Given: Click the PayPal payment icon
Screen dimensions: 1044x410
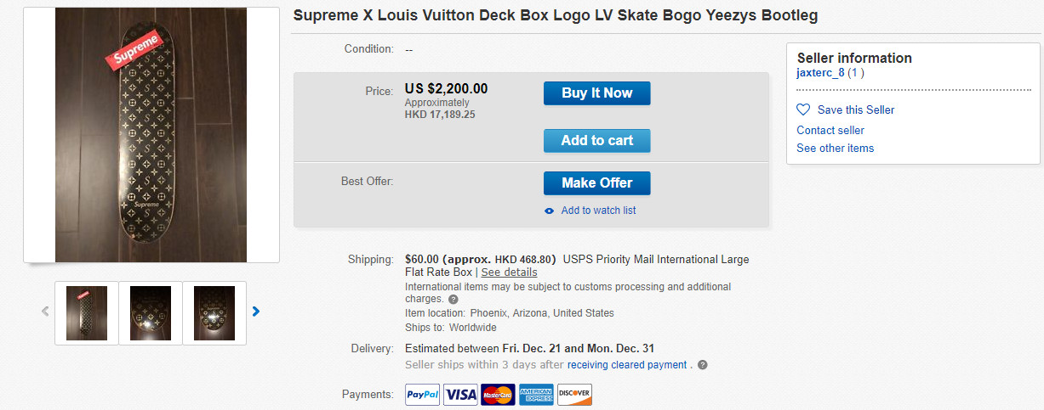Looking at the screenshot, I should pyautogui.click(x=423, y=395).
